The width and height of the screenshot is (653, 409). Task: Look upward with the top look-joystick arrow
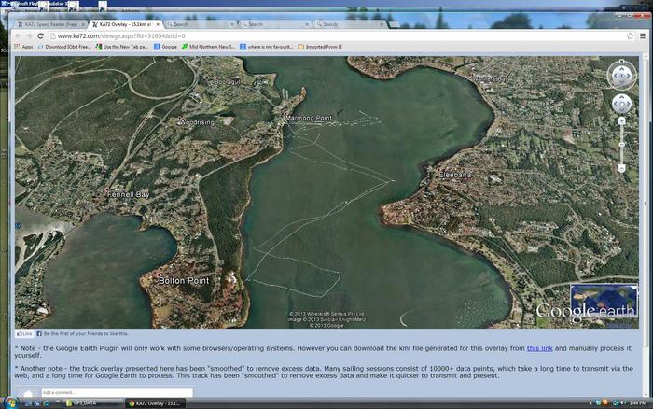click(x=622, y=70)
